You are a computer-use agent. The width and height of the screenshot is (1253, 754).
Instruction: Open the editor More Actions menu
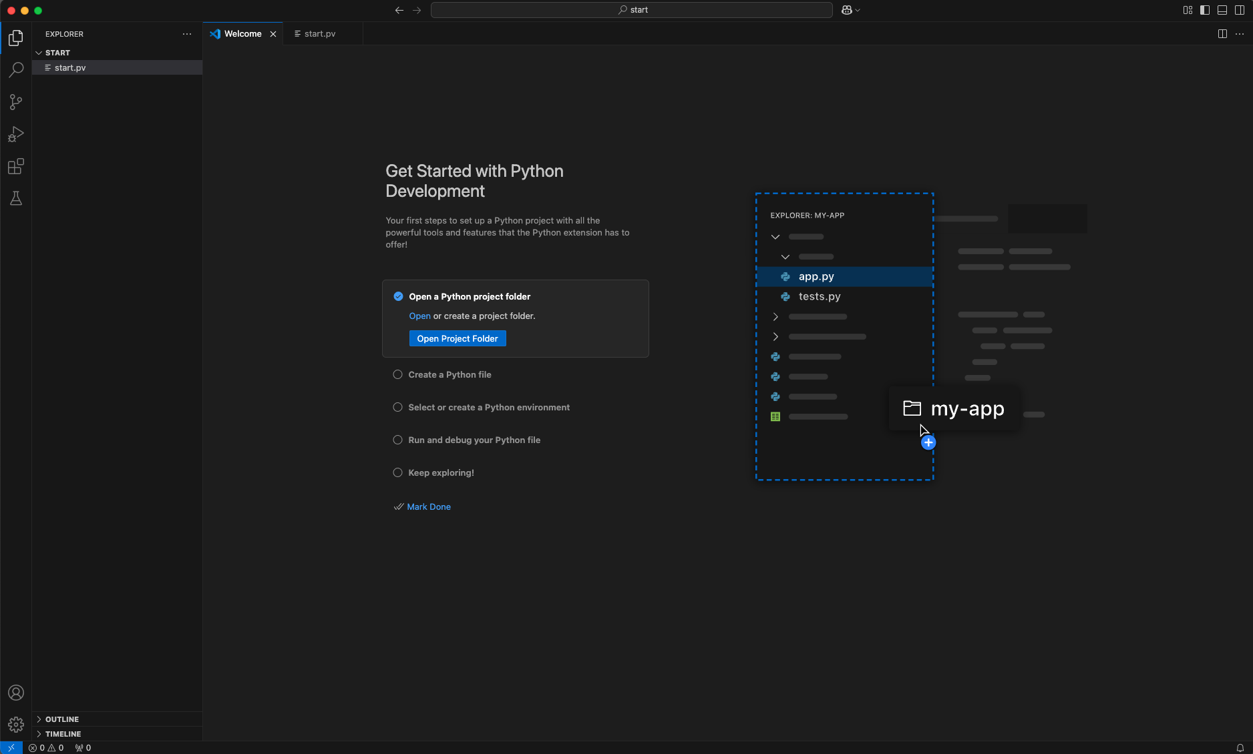tap(1240, 34)
